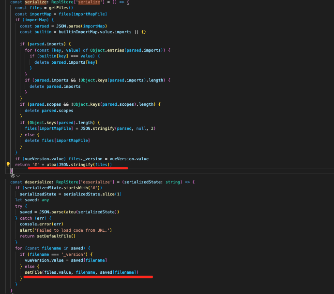Image resolution: width=334 pixels, height=294 pixels.
Task: Click the 'serializedState: string' parameter
Action: 152,182
